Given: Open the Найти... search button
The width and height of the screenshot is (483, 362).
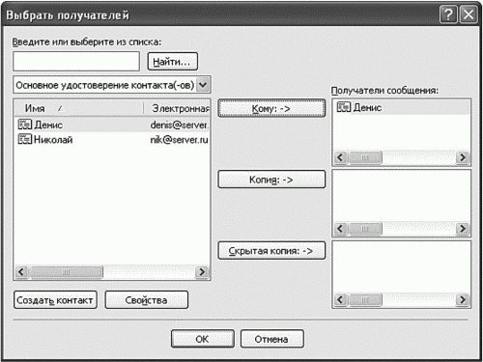Looking at the screenshot, I should point(172,61).
